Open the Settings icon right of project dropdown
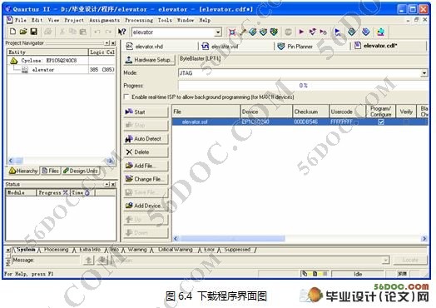The image size is (436, 308). pos(232,32)
